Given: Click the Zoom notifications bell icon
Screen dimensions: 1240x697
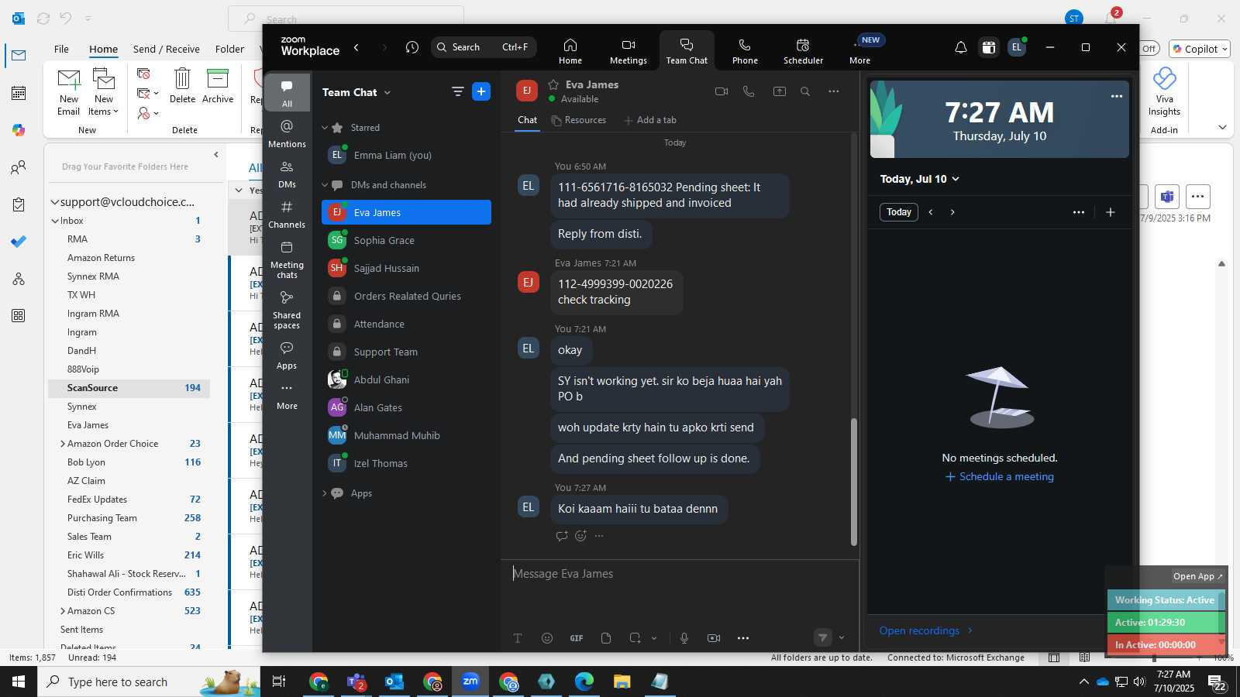Looking at the screenshot, I should tap(961, 47).
